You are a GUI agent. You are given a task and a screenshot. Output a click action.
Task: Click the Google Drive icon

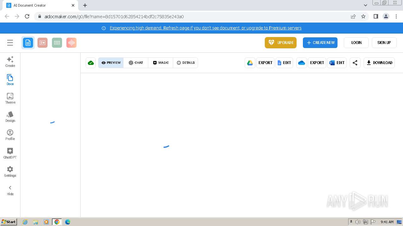(250, 63)
